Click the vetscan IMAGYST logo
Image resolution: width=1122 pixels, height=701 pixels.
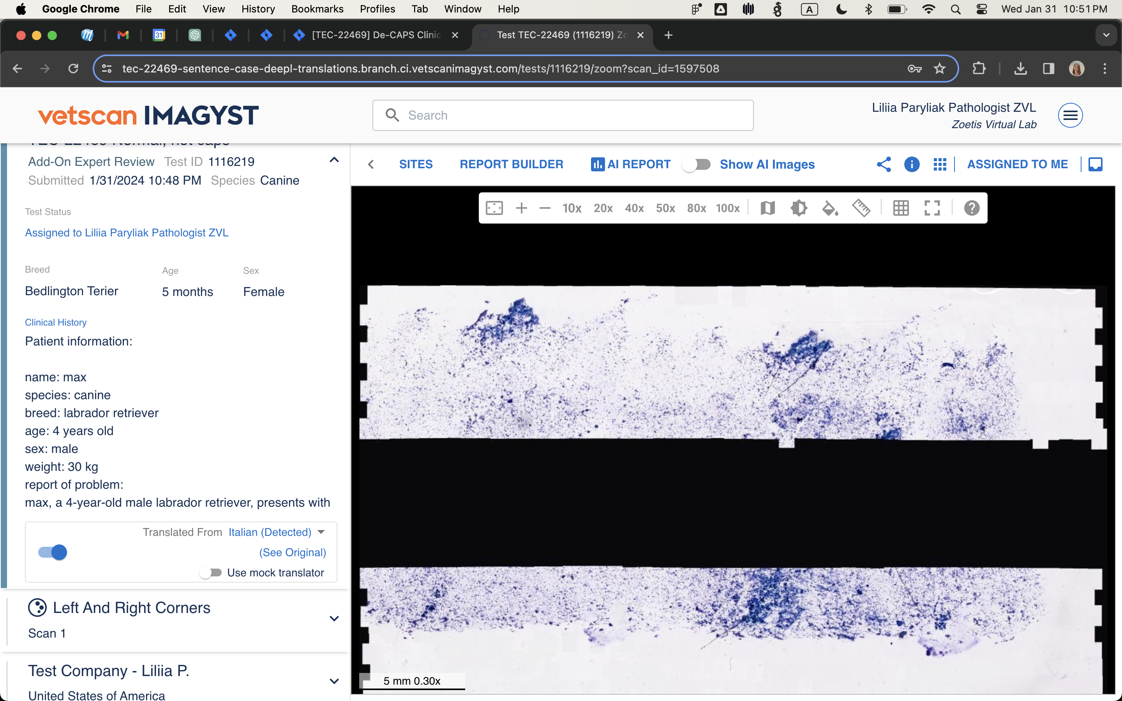[x=148, y=115]
